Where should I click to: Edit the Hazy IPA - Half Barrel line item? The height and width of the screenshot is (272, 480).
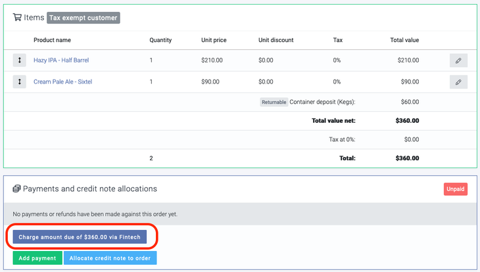(x=458, y=60)
